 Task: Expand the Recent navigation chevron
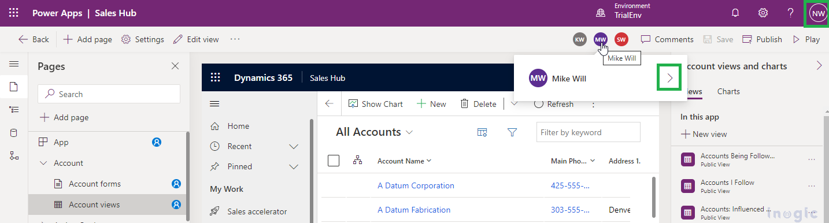(294, 146)
